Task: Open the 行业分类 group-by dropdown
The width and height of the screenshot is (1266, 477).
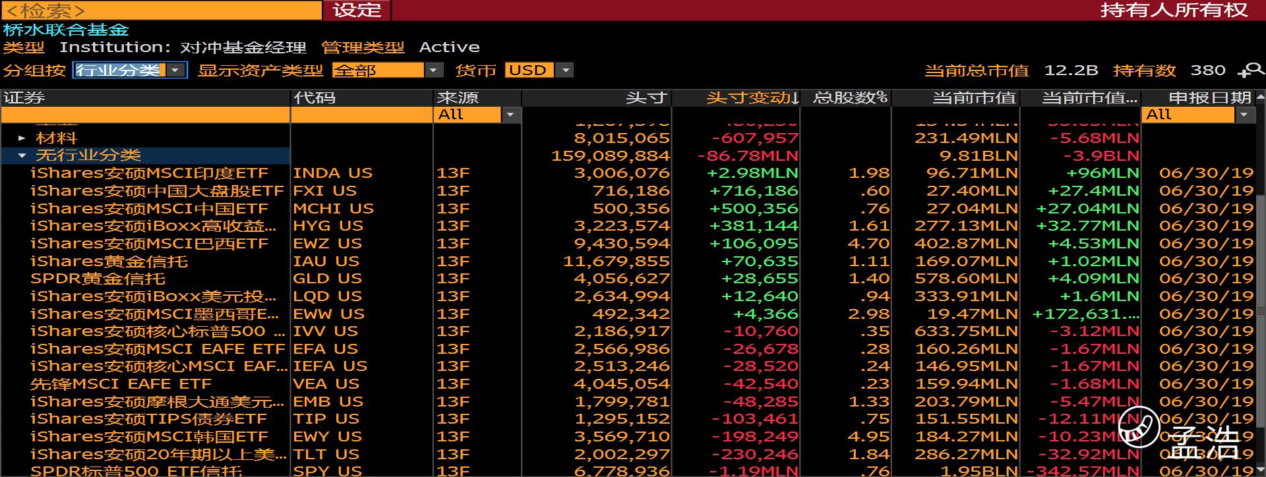Action: [130, 70]
